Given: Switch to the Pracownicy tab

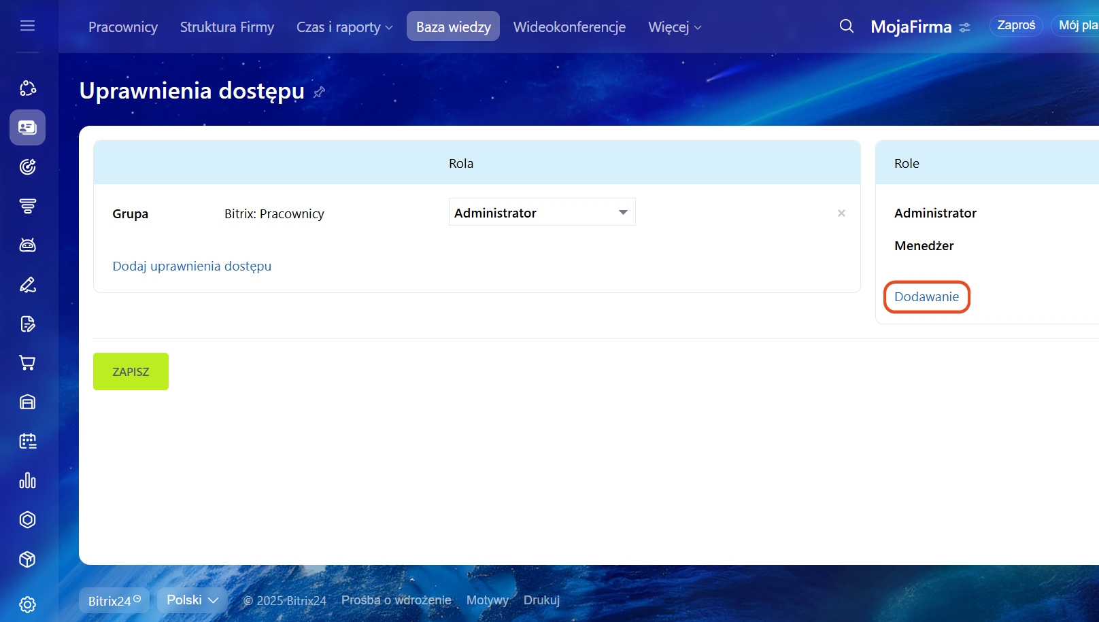Looking at the screenshot, I should click(123, 27).
